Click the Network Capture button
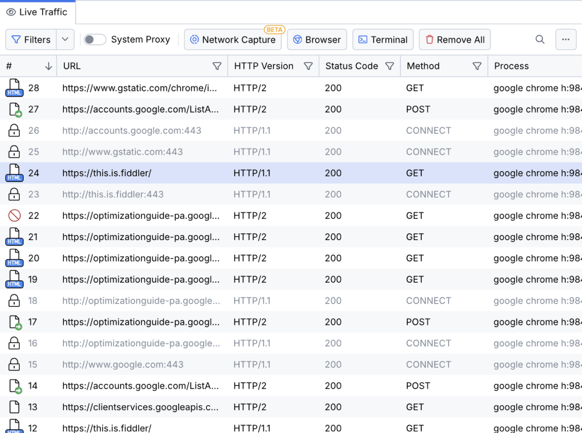The height and width of the screenshot is (433, 582). coord(232,40)
